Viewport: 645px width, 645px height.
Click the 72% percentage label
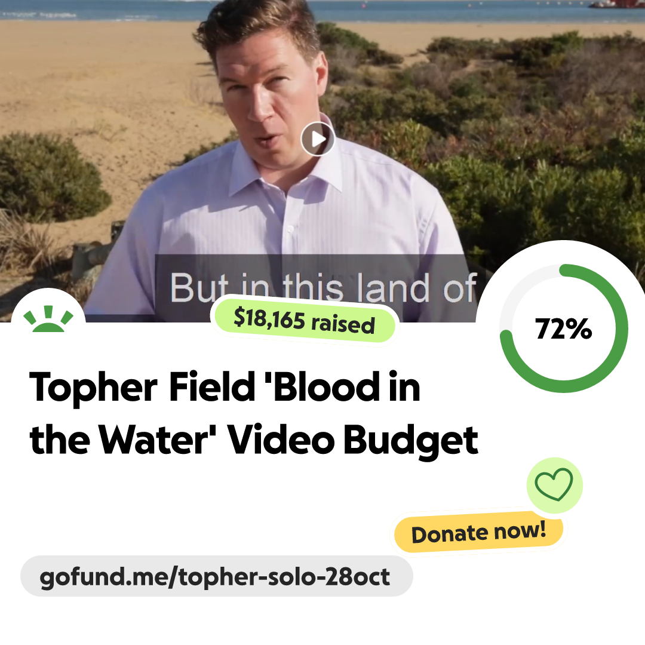click(564, 328)
